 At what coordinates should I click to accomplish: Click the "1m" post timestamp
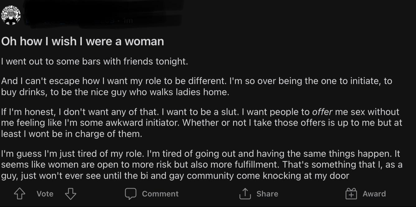(128, 21)
